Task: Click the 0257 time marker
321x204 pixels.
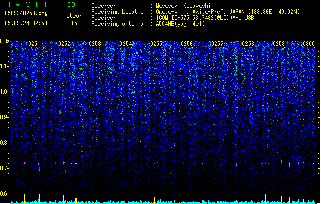Action: (x=217, y=44)
